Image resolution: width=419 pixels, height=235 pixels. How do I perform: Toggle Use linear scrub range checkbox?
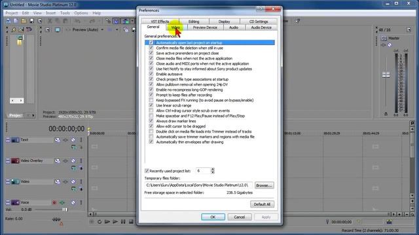(x=151, y=105)
